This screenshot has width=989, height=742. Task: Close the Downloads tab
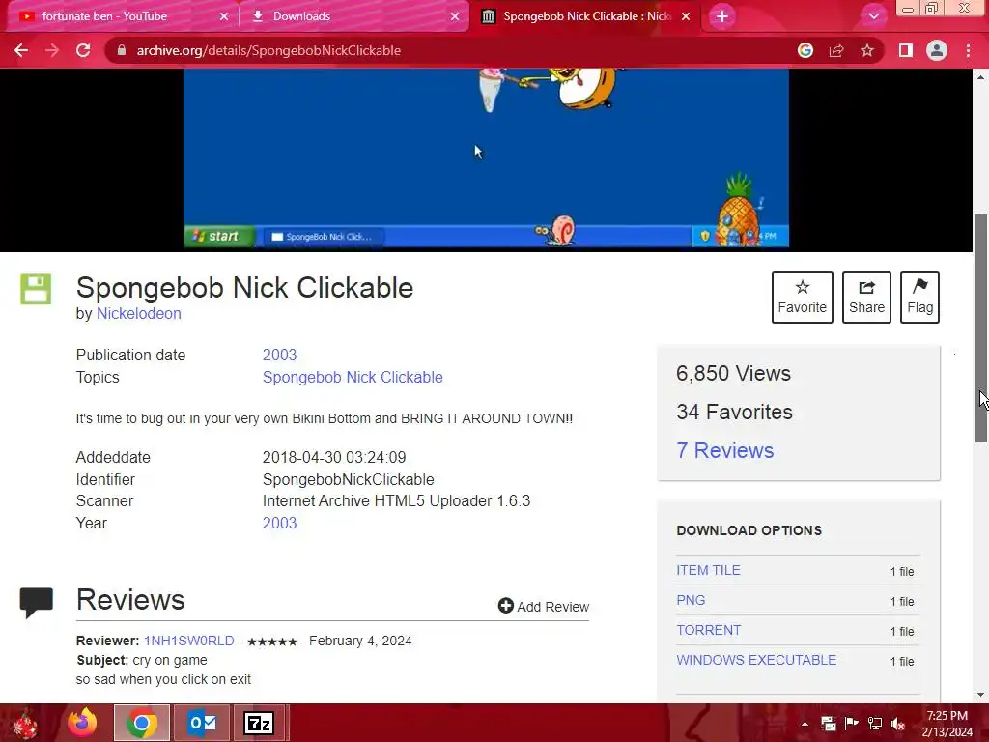tap(455, 17)
